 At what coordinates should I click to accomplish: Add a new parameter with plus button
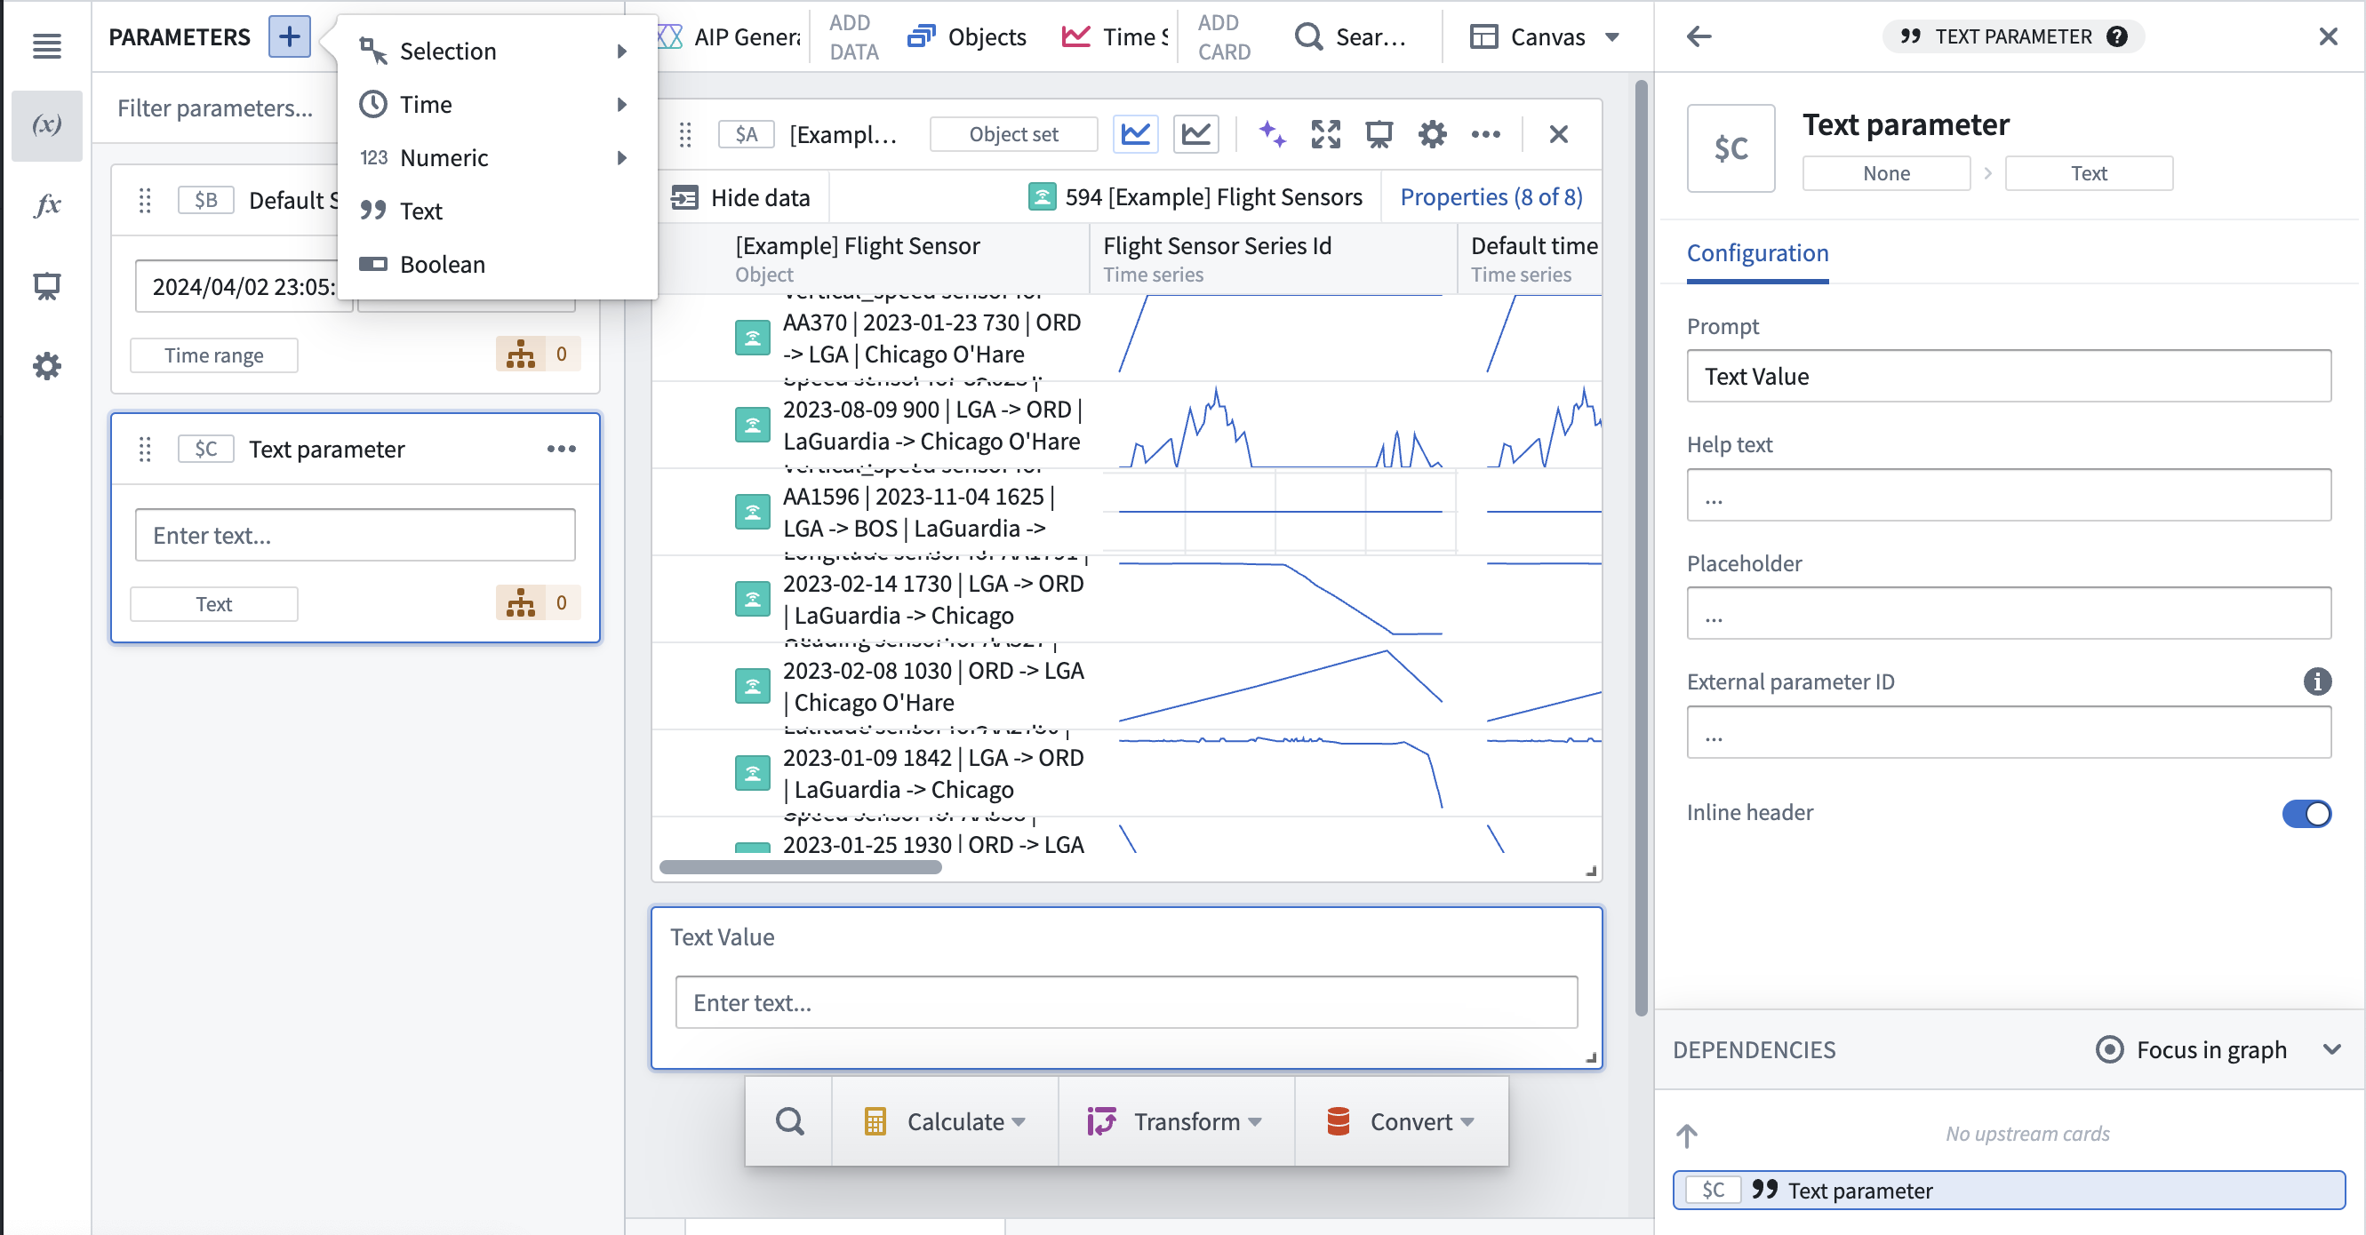(290, 36)
